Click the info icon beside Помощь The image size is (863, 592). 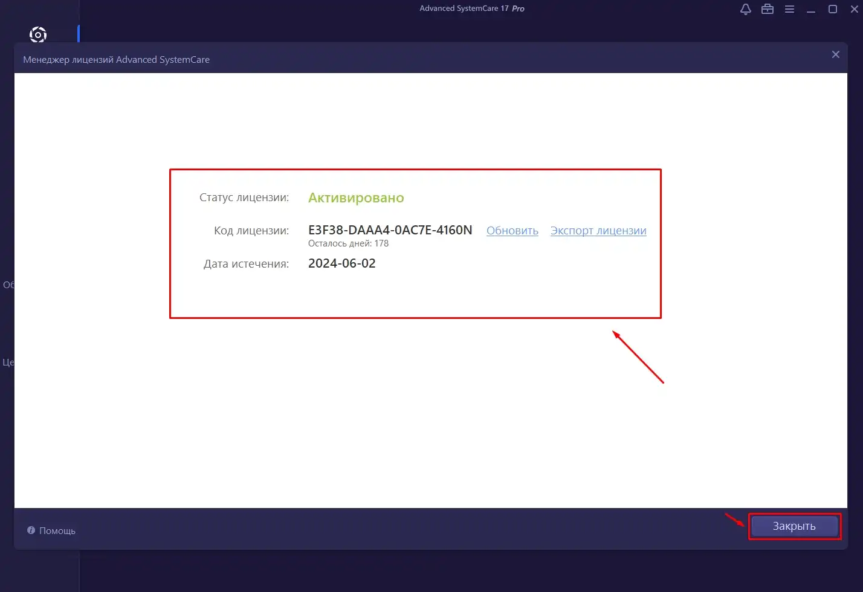tap(31, 530)
